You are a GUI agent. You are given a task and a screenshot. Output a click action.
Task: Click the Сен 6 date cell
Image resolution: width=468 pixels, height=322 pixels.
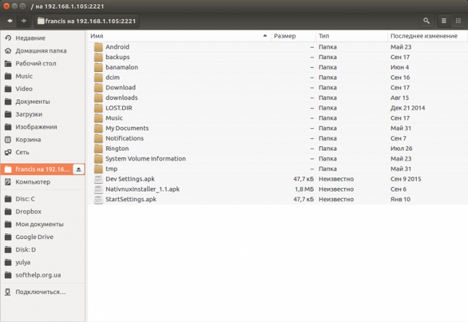click(x=398, y=189)
